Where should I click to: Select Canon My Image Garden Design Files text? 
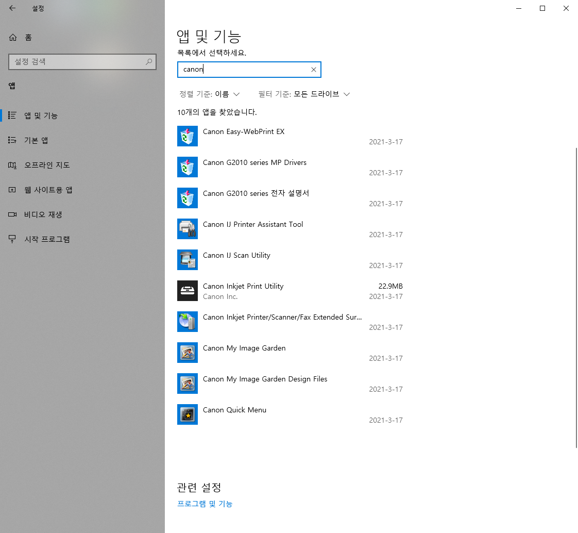(x=265, y=379)
